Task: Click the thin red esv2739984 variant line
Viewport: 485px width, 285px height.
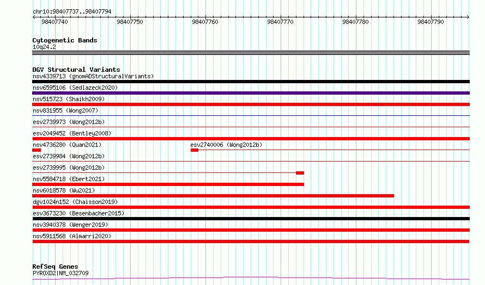Action: [251, 161]
